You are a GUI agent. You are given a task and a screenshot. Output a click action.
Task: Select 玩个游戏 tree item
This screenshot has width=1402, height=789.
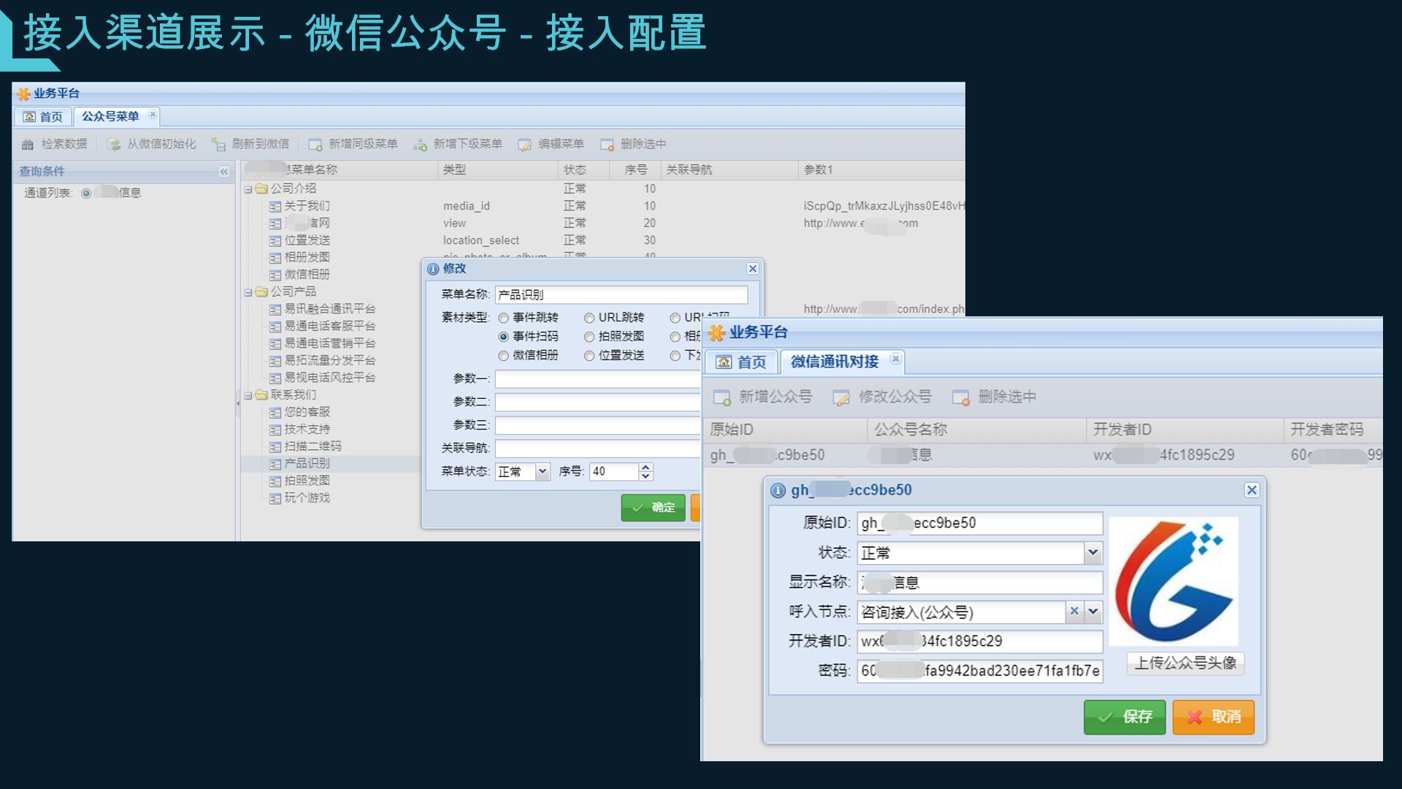[x=307, y=498]
